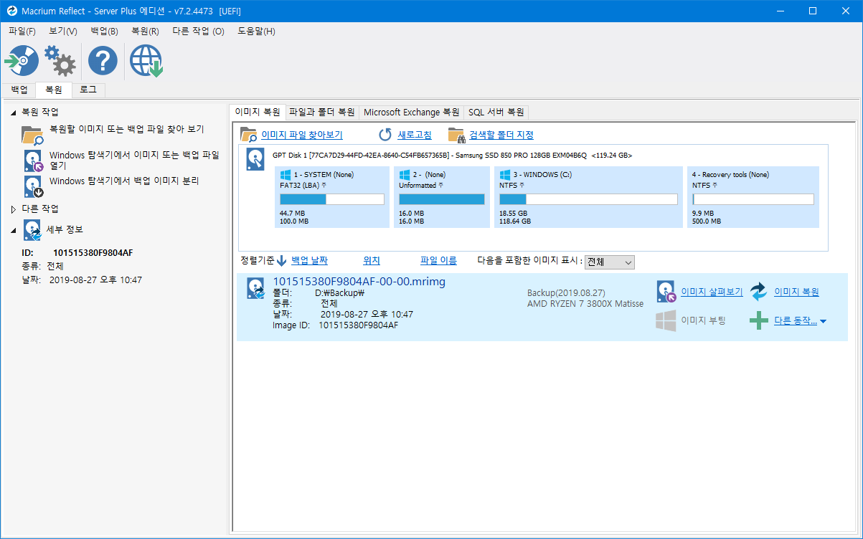Select the 이미지 복원 tab
Screen dimensions: 863x539
(x=258, y=112)
